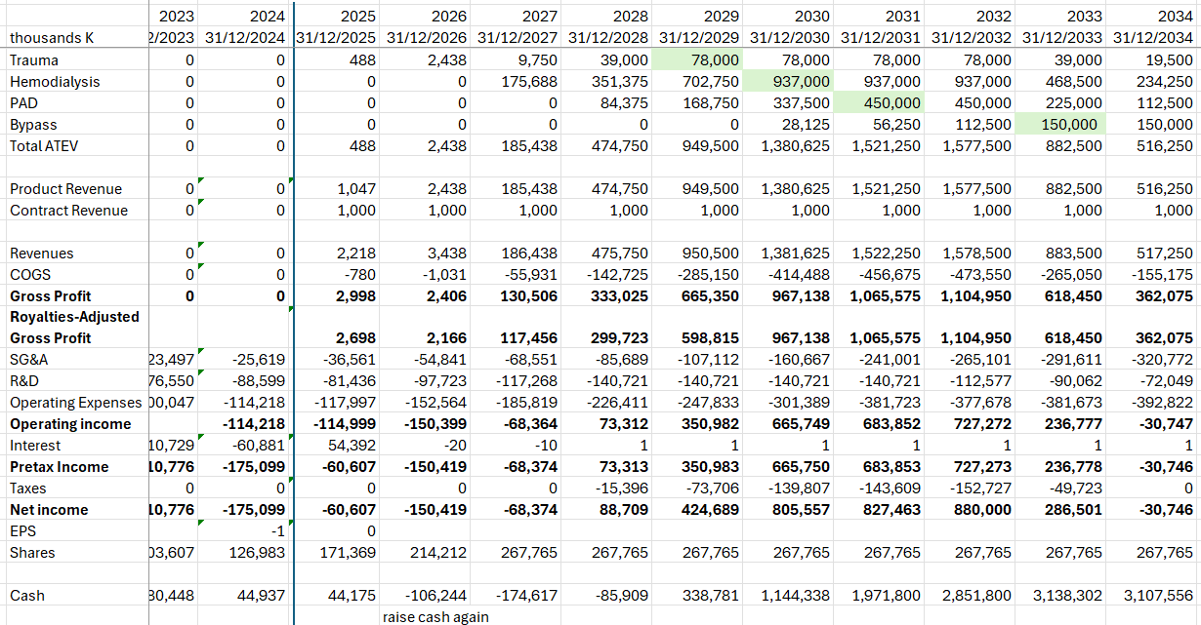The width and height of the screenshot is (1201, 625).
Task: Select the 'Contract Revenue' row label
Action: coord(68,211)
